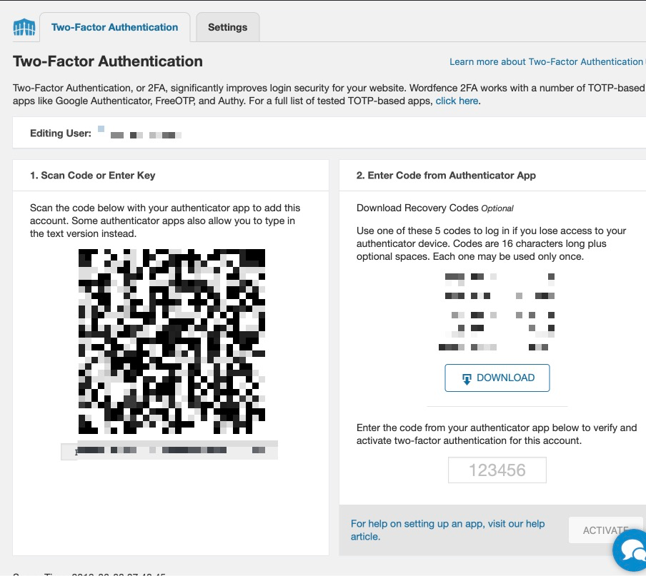The height and width of the screenshot is (576, 646).
Task: Click the Wordfence logo icon
Action: pyautogui.click(x=24, y=28)
